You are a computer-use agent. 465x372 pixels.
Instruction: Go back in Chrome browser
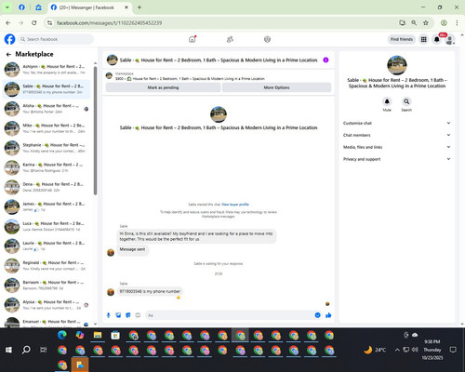point(8,23)
